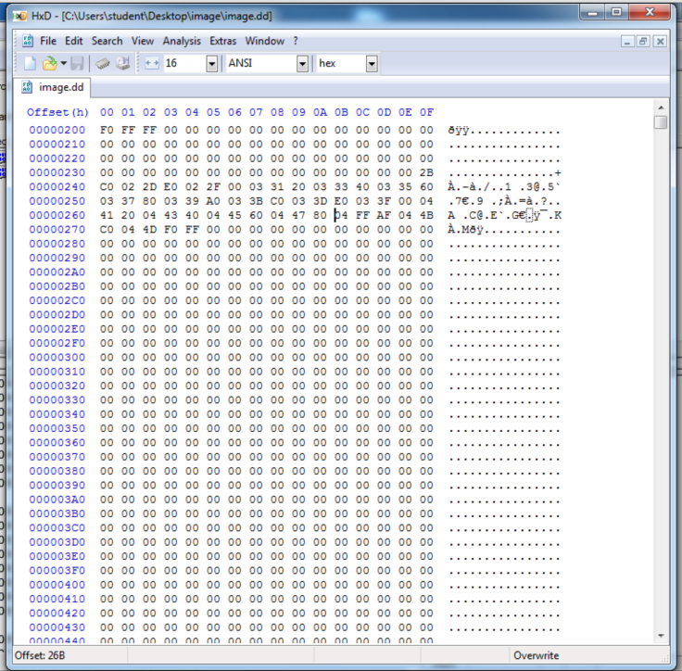Click the Offset(h) column header

coord(57,112)
